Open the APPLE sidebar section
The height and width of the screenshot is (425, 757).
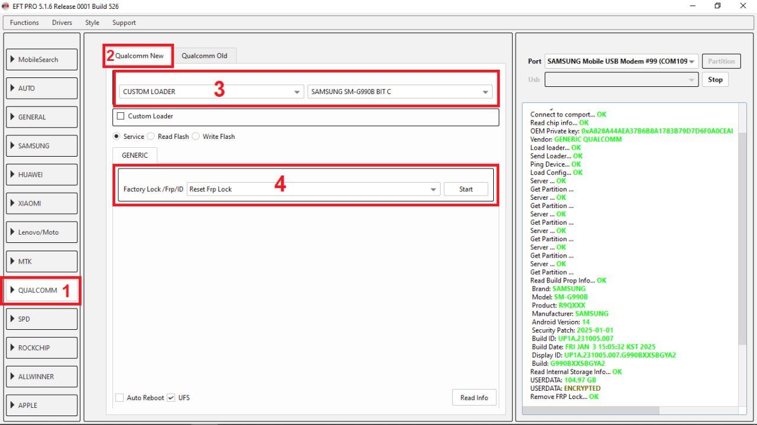tap(42, 405)
